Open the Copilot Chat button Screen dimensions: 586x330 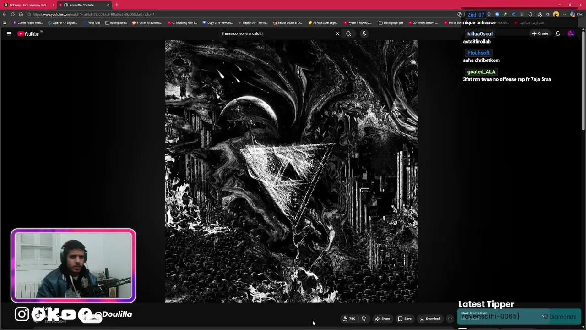(576, 14)
